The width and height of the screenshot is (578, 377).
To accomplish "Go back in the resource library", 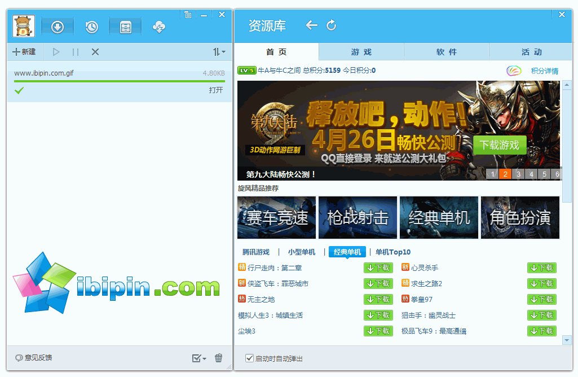I will [311, 25].
